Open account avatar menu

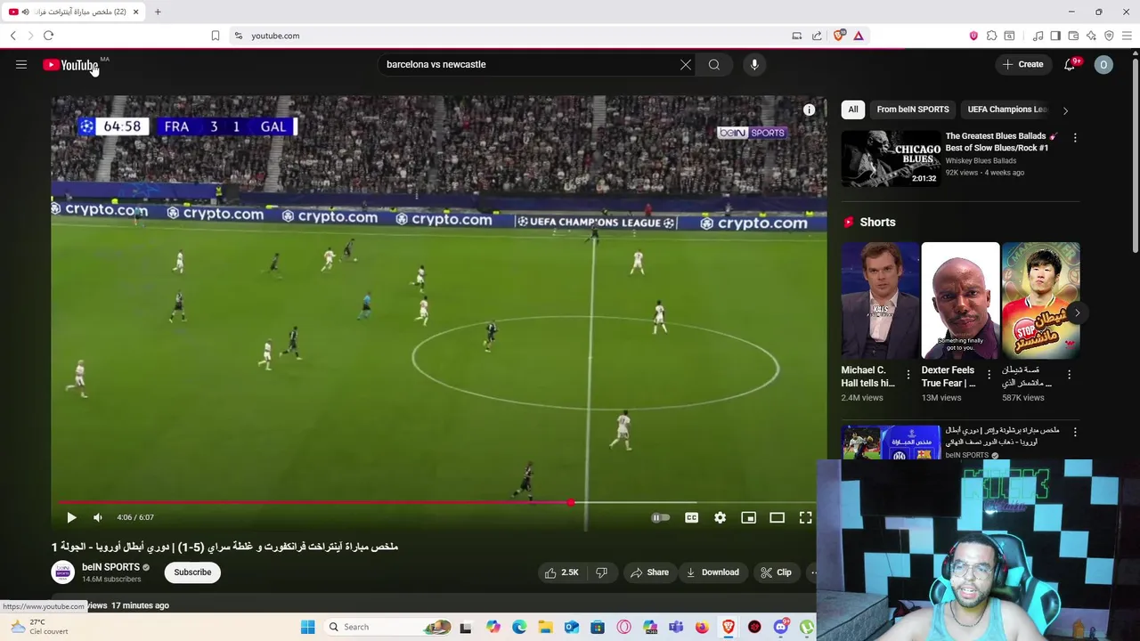(1103, 64)
